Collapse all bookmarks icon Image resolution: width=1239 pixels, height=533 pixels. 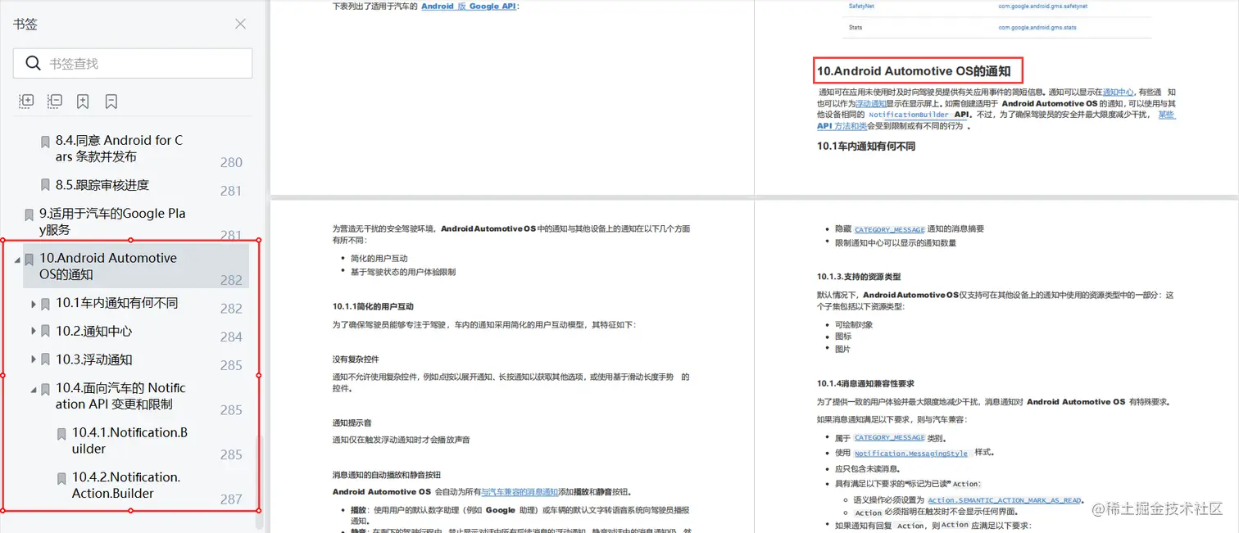point(54,101)
